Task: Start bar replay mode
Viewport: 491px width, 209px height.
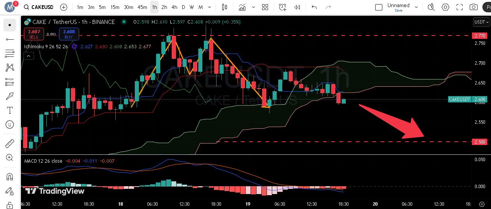Action: [297, 7]
